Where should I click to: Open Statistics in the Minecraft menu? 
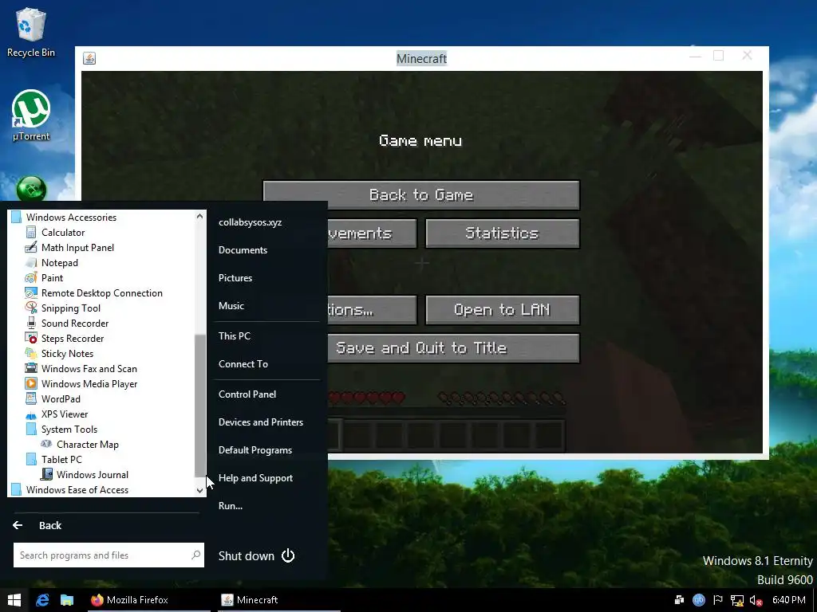(x=503, y=233)
